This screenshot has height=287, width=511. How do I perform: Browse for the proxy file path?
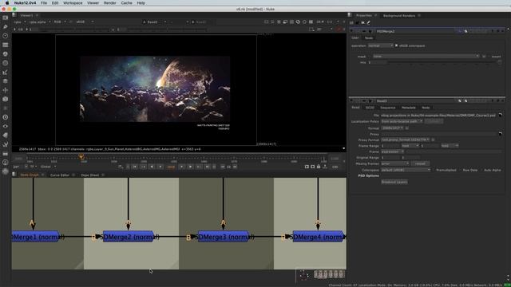click(501, 134)
